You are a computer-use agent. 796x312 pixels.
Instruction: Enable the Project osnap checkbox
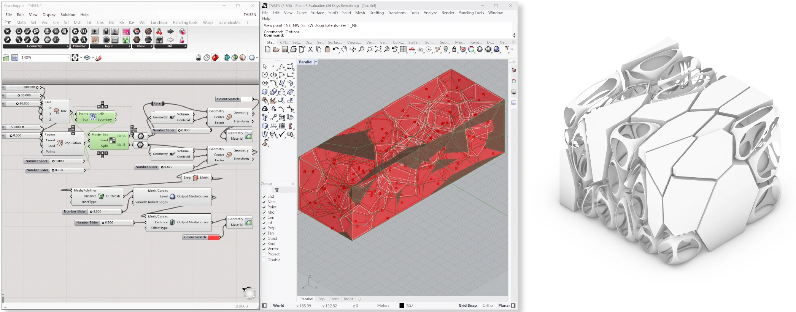click(x=264, y=254)
